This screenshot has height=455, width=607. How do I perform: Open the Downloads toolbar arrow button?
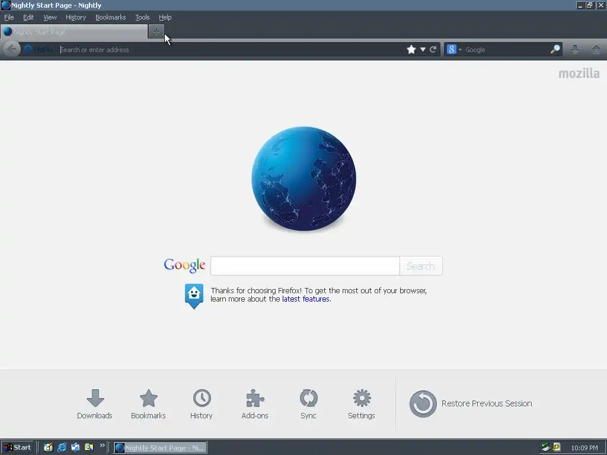[x=575, y=50]
